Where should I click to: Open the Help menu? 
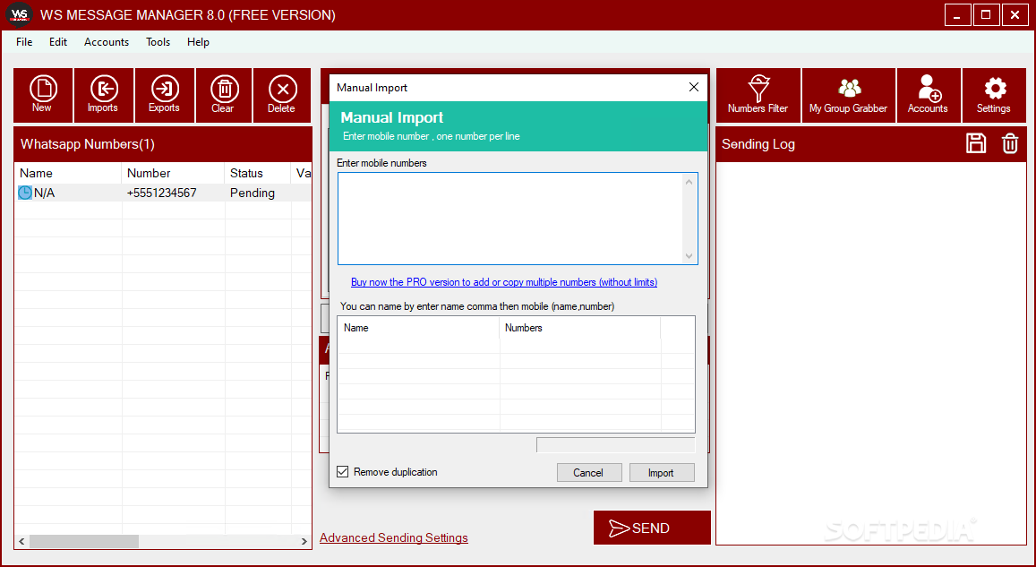[x=198, y=41]
